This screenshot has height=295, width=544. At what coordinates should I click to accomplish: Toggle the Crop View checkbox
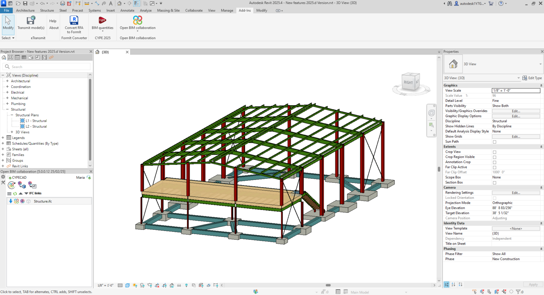click(494, 152)
